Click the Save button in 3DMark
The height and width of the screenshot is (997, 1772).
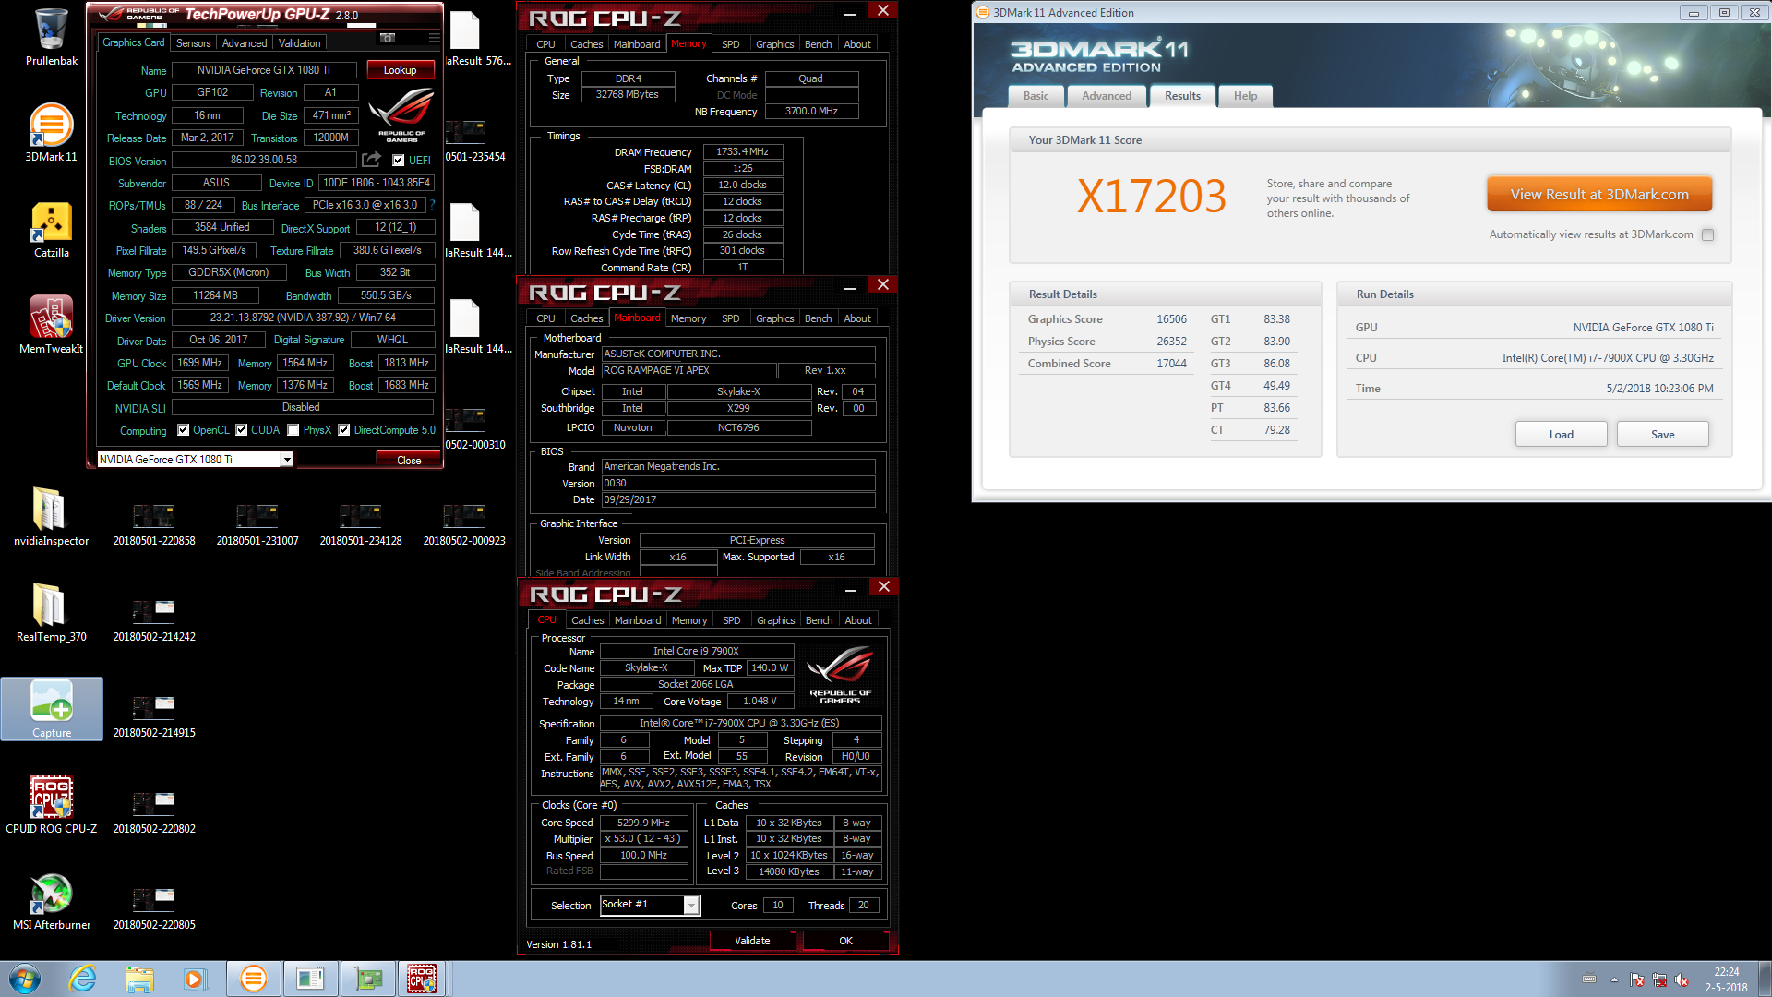click(1662, 435)
